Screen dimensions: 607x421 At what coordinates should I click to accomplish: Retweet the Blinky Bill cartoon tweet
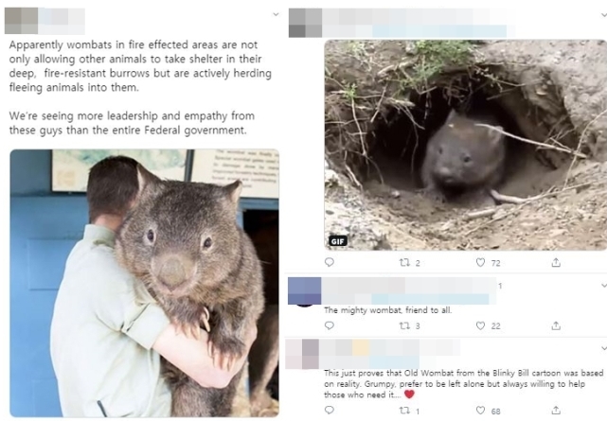click(x=404, y=411)
